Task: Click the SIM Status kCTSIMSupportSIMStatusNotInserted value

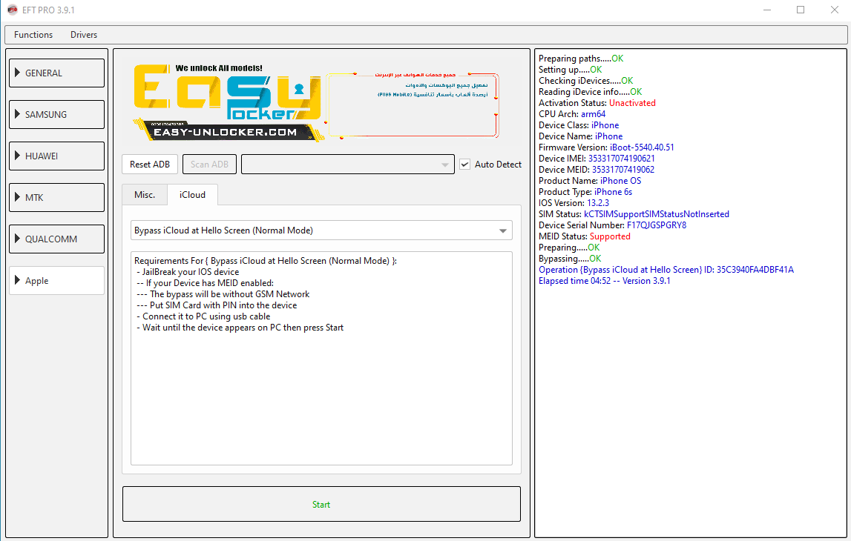Action: click(x=657, y=214)
